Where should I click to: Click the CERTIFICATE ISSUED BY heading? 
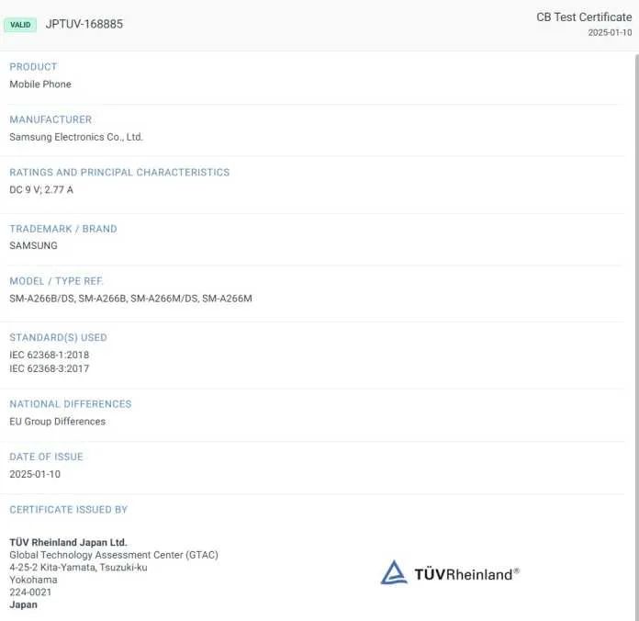69,510
